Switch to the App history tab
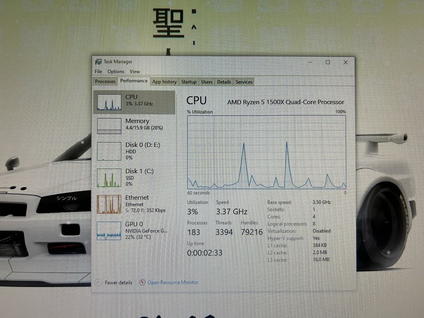The width and height of the screenshot is (424, 318). [x=165, y=82]
